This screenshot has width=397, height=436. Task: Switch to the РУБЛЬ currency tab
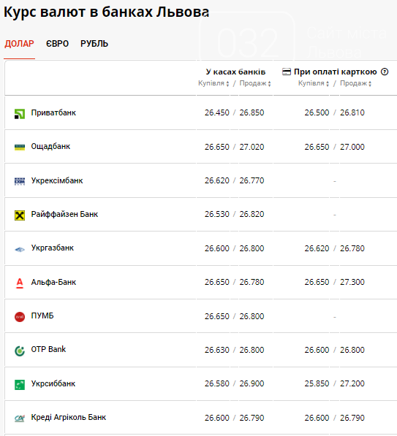pos(94,44)
